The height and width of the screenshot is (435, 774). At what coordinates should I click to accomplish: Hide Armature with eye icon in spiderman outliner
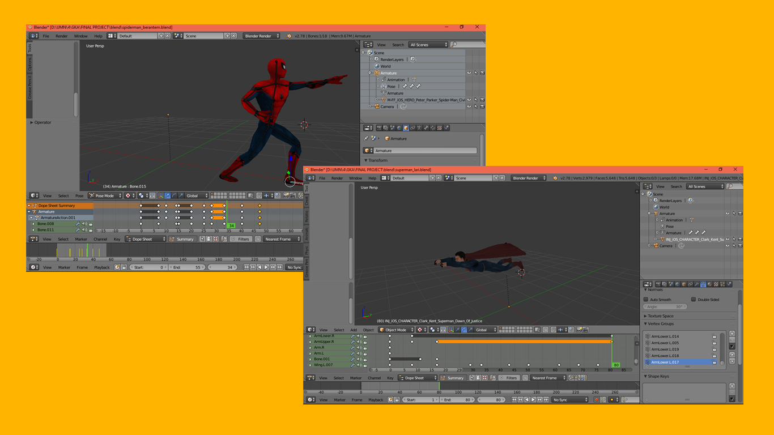[x=469, y=73]
